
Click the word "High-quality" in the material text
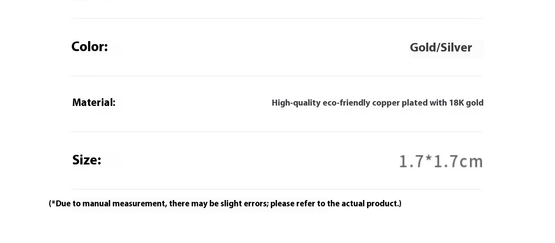coord(296,103)
